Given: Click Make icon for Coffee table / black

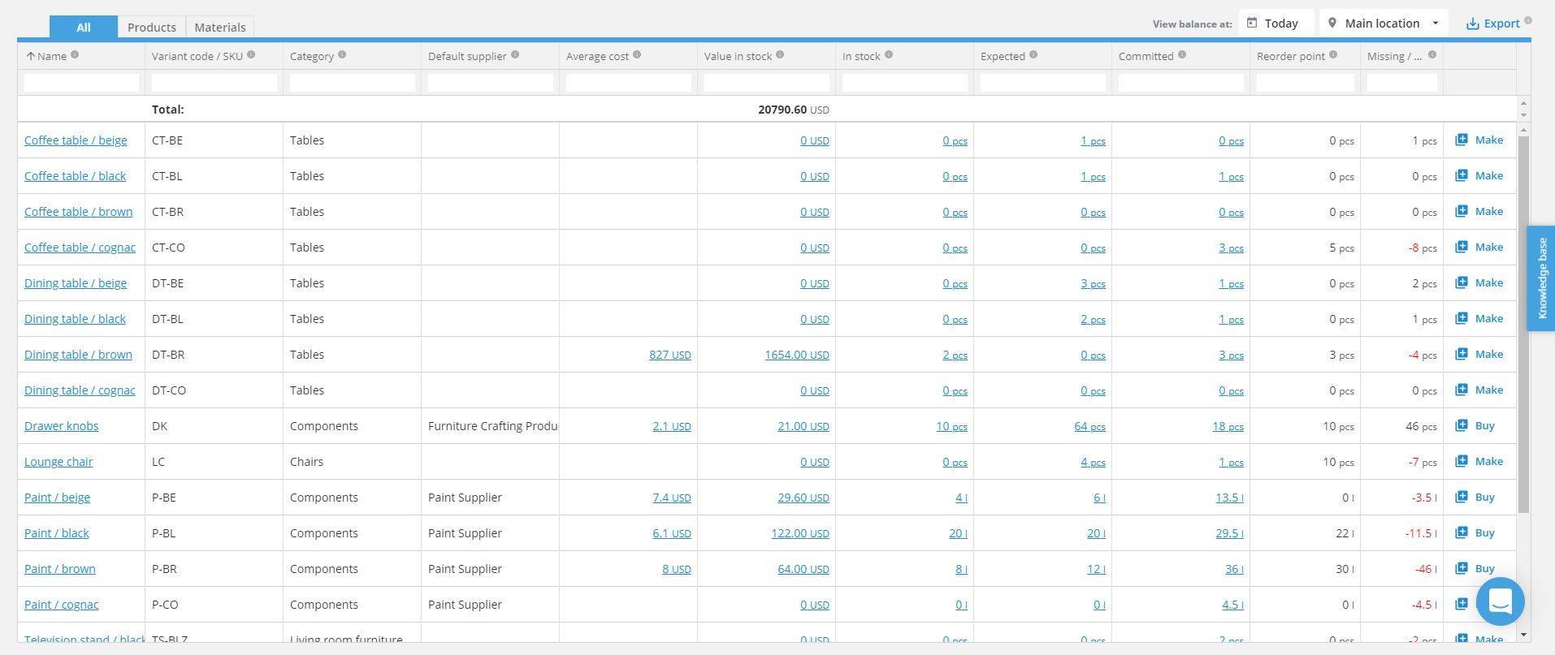Looking at the screenshot, I should 1462,175.
